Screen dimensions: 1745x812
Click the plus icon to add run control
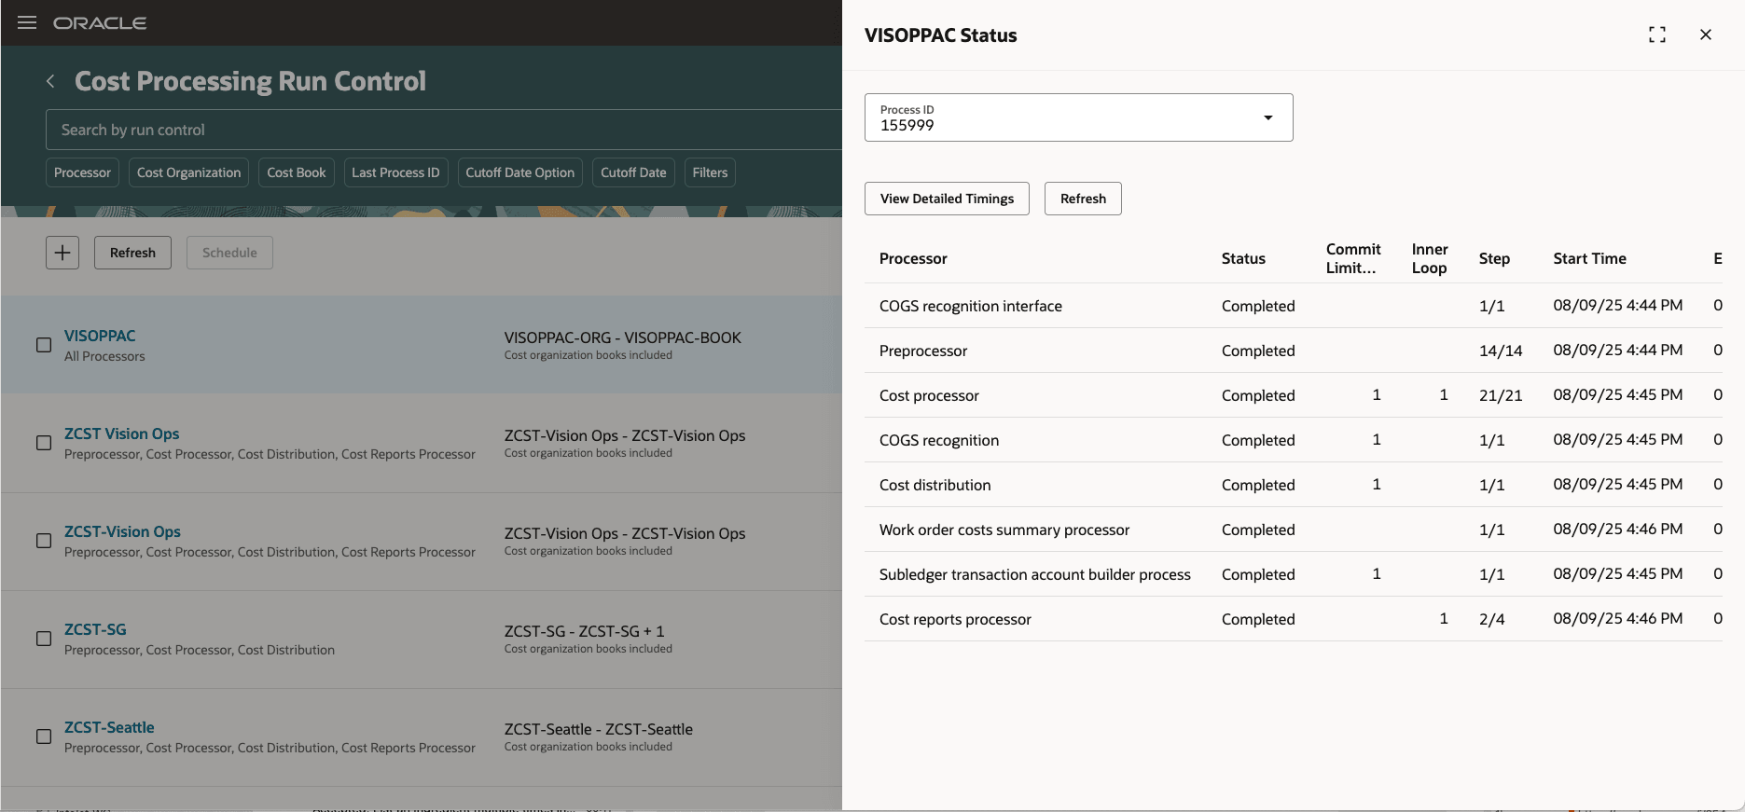(62, 253)
